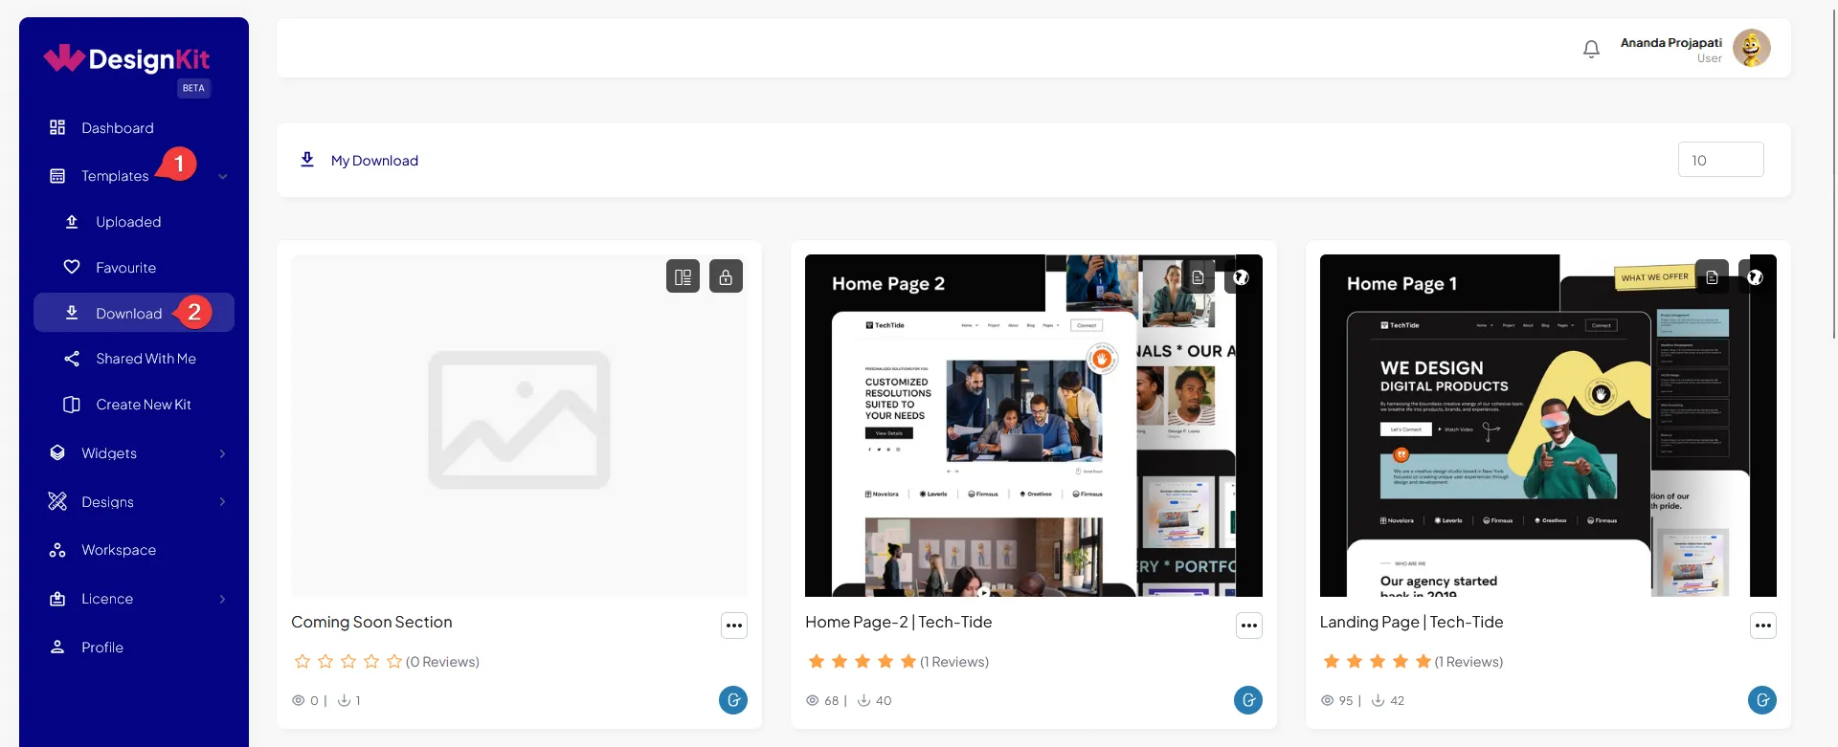Click the Uploaded upload-arrow icon

click(x=72, y=222)
